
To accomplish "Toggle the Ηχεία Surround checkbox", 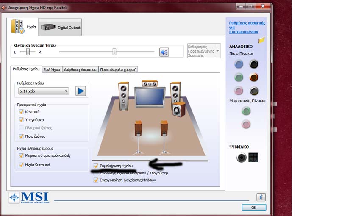I will (x=21, y=165).
